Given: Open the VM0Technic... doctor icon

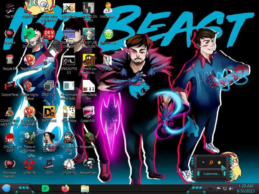Looking at the screenshot, I should pos(108,8).
